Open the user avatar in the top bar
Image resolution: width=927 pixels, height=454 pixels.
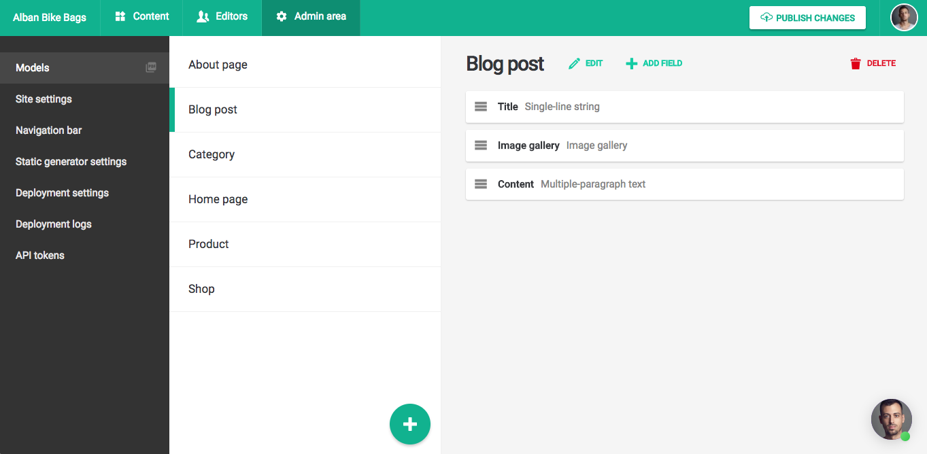[905, 18]
